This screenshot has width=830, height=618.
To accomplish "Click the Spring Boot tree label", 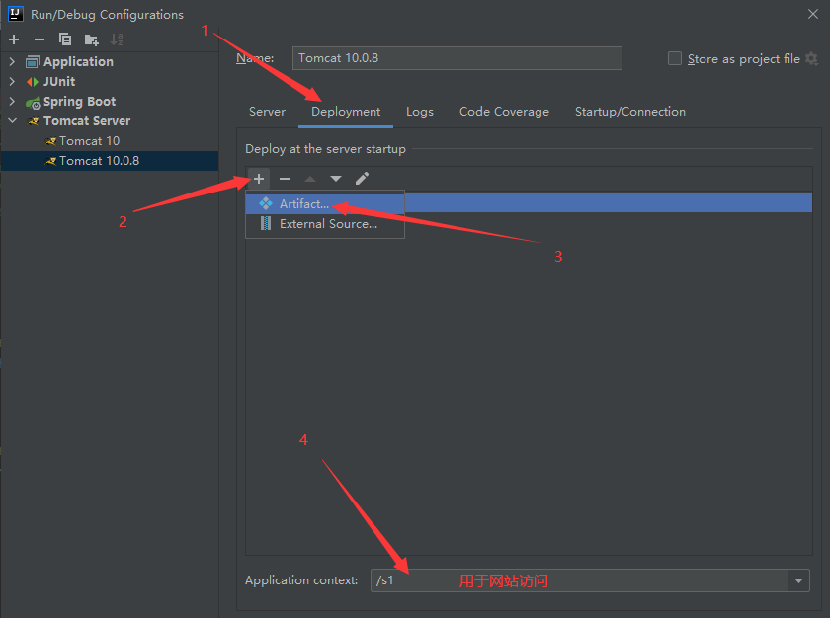I will (79, 102).
